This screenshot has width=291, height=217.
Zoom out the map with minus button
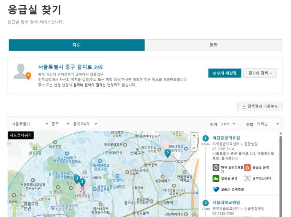(194, 142)
